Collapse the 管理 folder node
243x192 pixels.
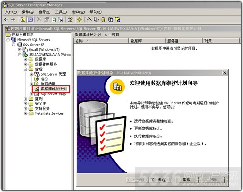tap(25, 69)
